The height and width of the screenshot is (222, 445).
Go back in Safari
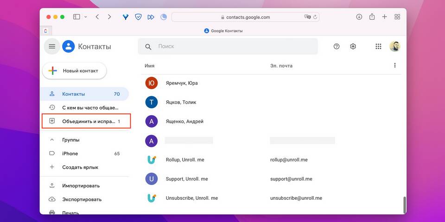click(x=97, y=17)
